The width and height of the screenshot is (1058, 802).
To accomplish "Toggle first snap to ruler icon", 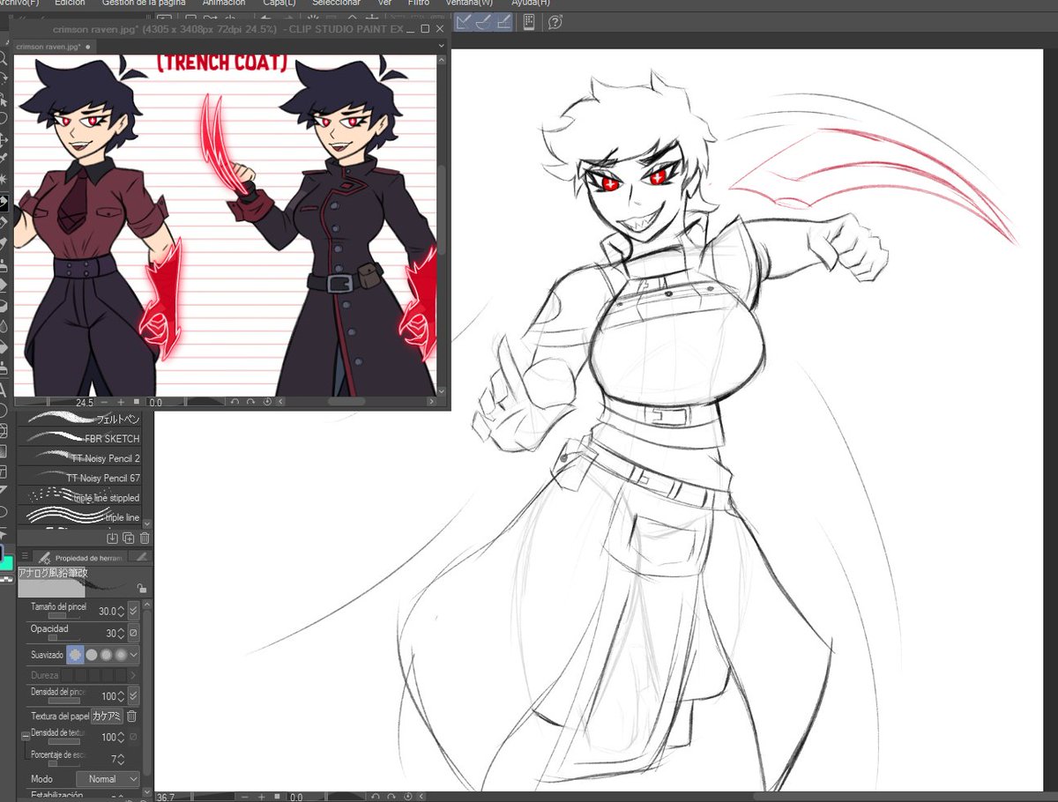I will tap(464, 21).
